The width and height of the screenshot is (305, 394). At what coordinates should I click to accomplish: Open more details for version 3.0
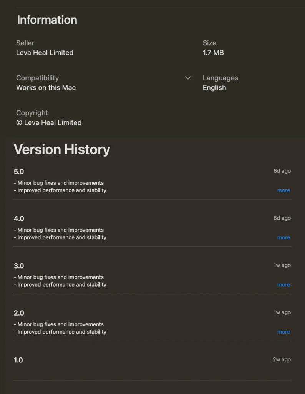(x=283, y=284)
